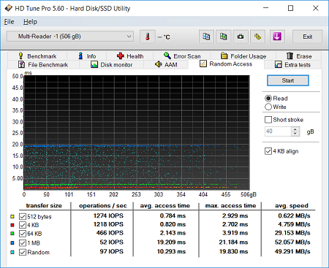Click the 466 IOPS value
Screen dimensions: 329x268
tap(110, 233)
